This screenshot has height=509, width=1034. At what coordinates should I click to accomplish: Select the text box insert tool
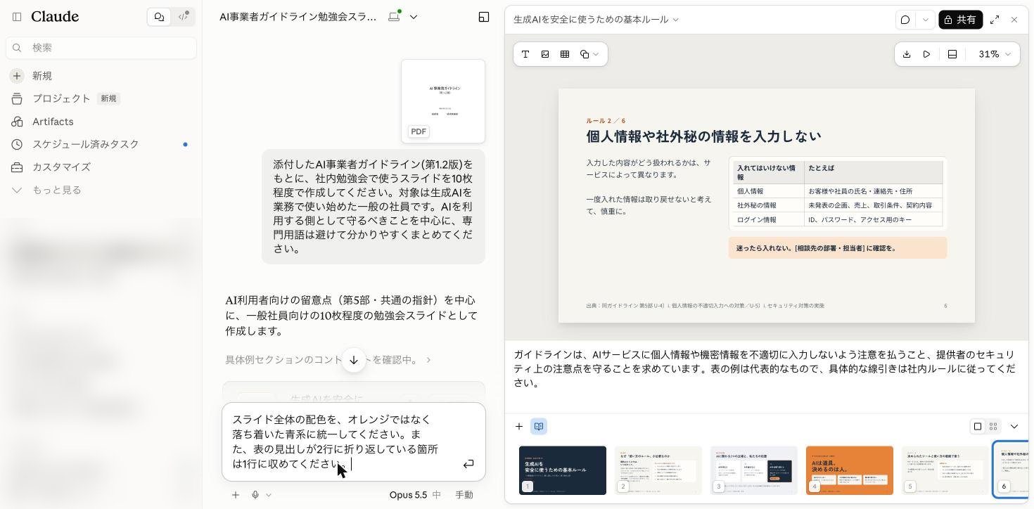pos(525,54)
